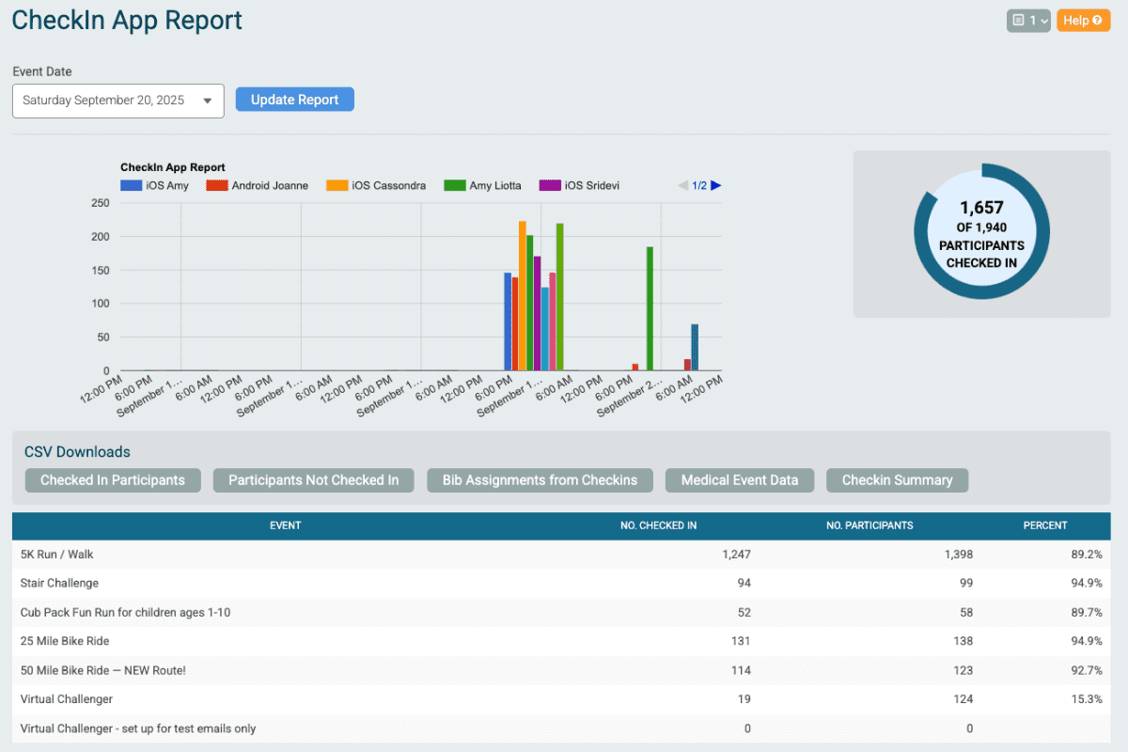Click the NO. CHECKED IN column header
Viewport: 1128px width, 752px height.
tap(658, 525)
